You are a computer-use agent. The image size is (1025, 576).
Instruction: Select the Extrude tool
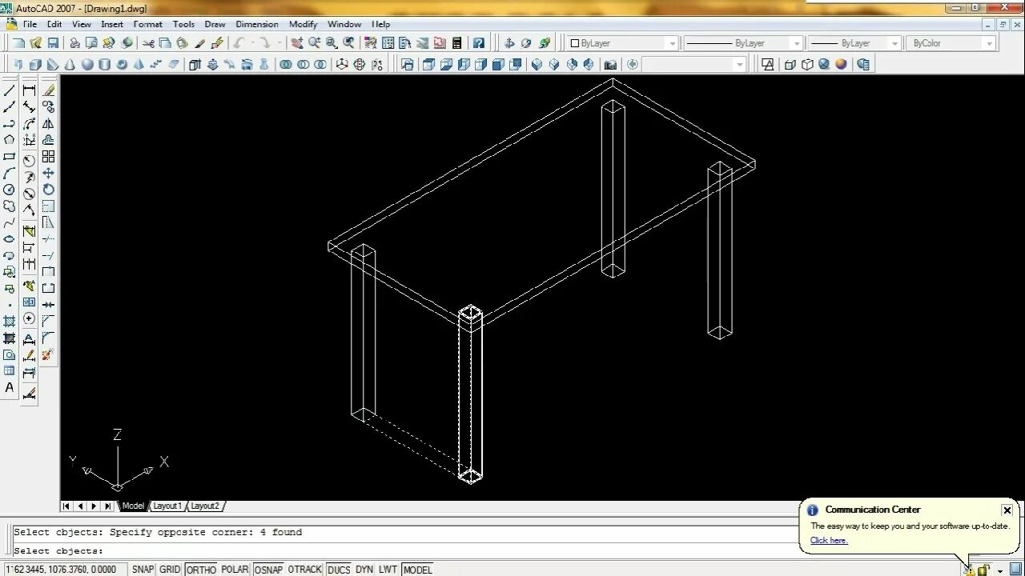tap(195, 64)
